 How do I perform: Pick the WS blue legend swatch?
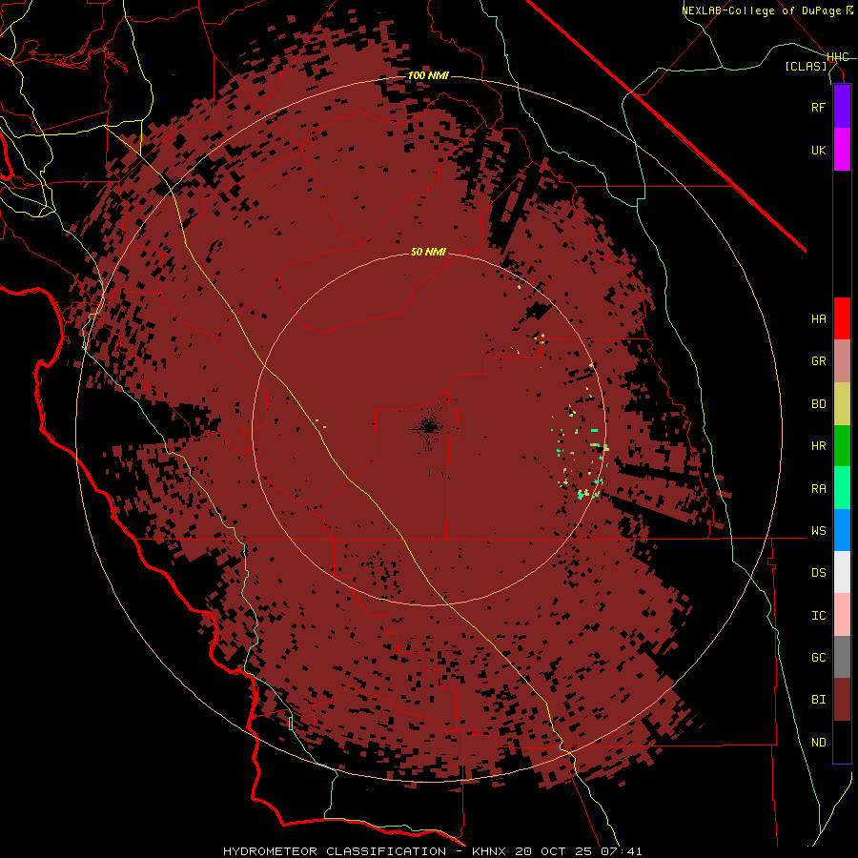coord(842,530)
